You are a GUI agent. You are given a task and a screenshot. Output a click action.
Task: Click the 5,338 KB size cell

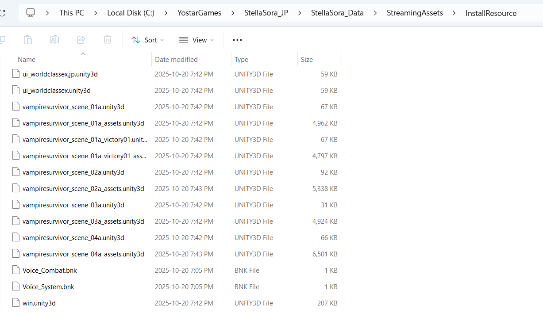point(325,188)
